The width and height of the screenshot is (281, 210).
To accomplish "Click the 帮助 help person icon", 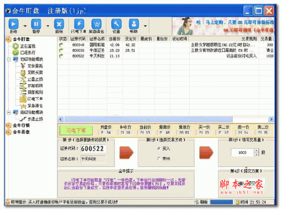I will tap(133, 24).
